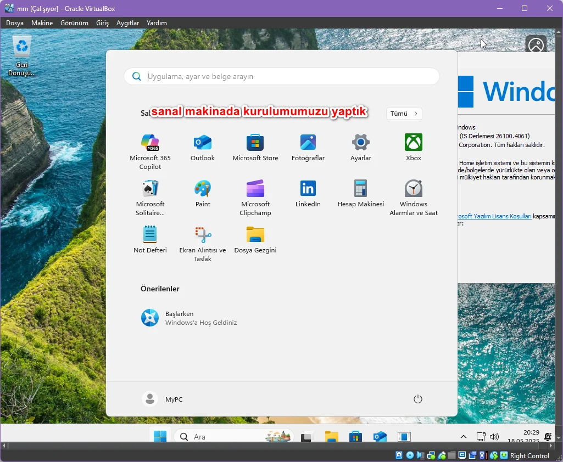The image size is (563, 462).
Task: Open the VirtualBox Makine menu
Action: [x=42, y=23]
